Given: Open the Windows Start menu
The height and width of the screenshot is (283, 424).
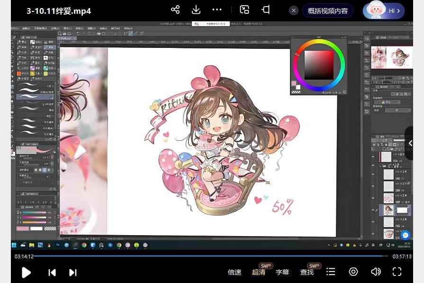Looking at the screenshot, I should 14,245.
